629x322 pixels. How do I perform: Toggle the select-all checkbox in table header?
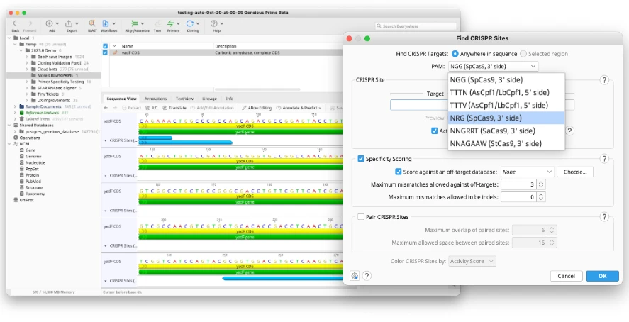coord(105,46)
